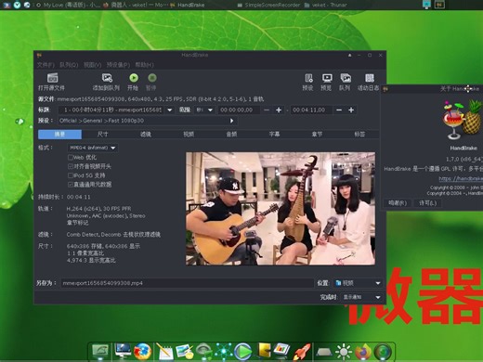
Task: Increase the start time with plus button
Action: [x=279, y=110]
